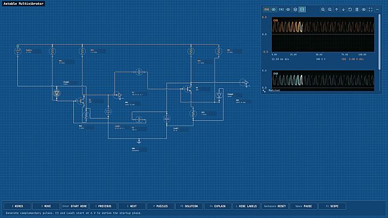The height and width of the screenshot is (218, 388).
Task: Click the 12.50 ms div timebase readout
Action: (x=280, y=60)
